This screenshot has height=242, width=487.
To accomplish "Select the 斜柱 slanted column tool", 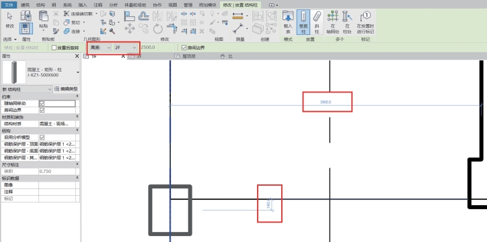I will click(317, 22).
